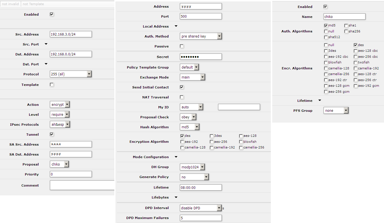Expand the Local Address option
384x223 pixels.
[x=176, y=26]
